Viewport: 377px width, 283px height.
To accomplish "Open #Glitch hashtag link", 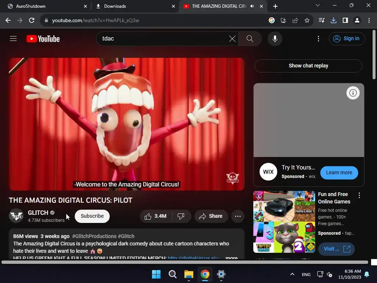I will [126, 236].
